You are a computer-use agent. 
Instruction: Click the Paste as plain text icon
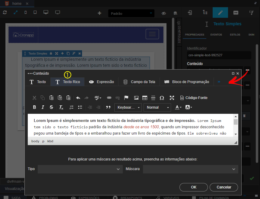[60, 98]
